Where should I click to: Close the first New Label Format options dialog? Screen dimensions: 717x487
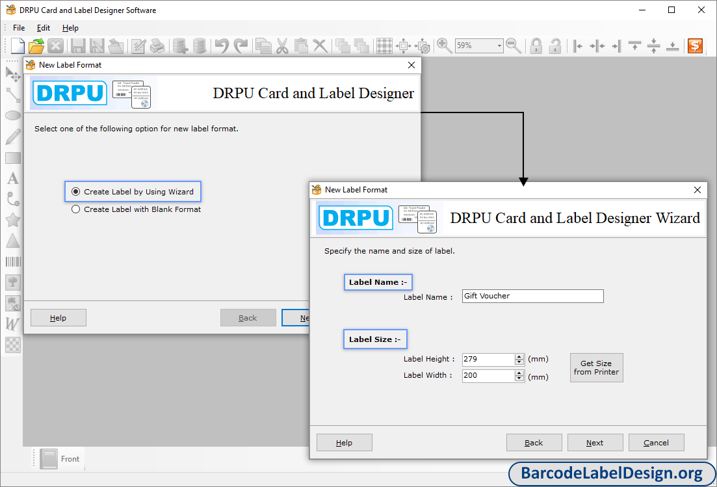411,65
